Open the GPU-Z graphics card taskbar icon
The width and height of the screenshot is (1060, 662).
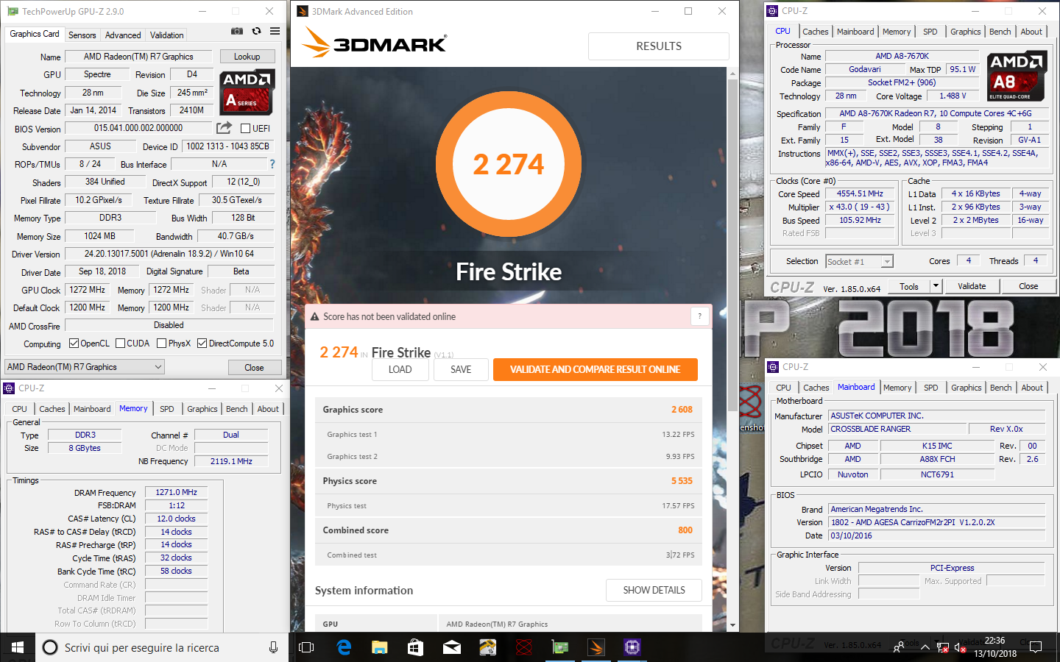click(560, 647)
